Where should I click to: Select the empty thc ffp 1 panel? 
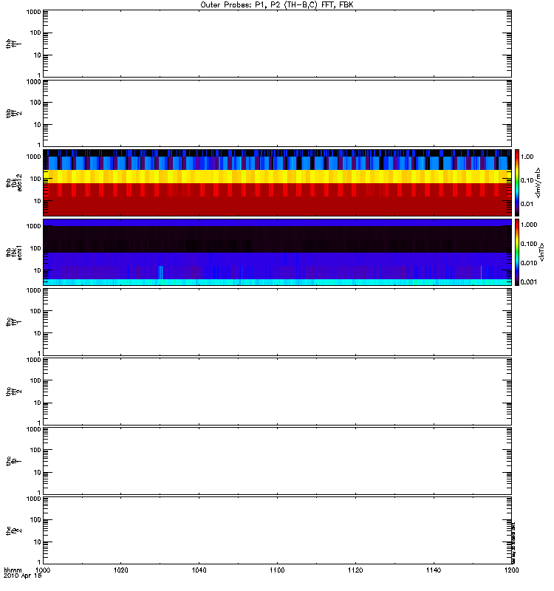coord(277,461)
